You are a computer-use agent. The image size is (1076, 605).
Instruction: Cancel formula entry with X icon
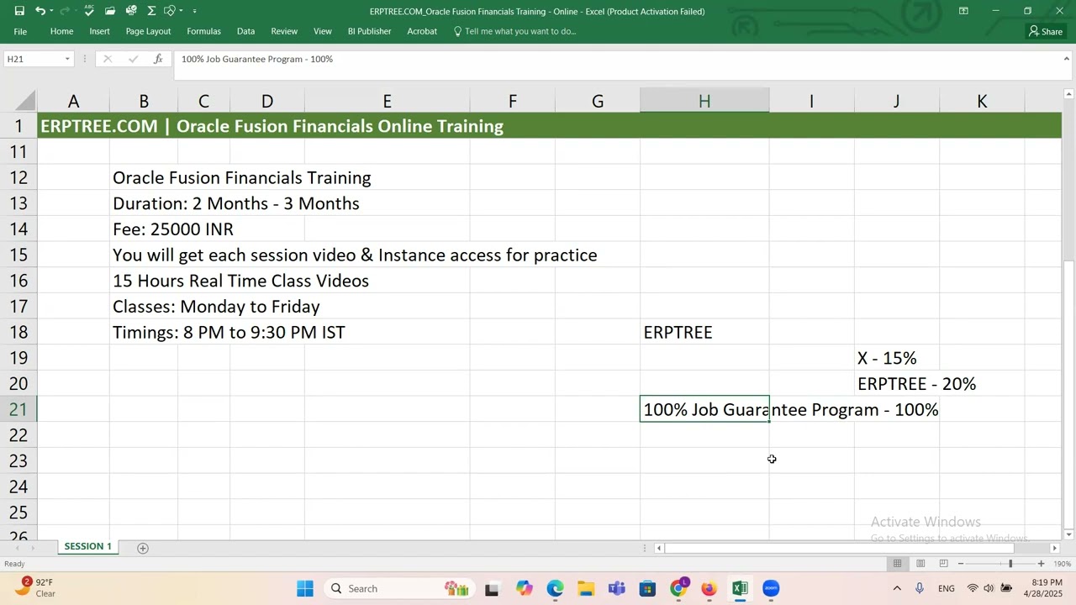click(x=108, y=59)
